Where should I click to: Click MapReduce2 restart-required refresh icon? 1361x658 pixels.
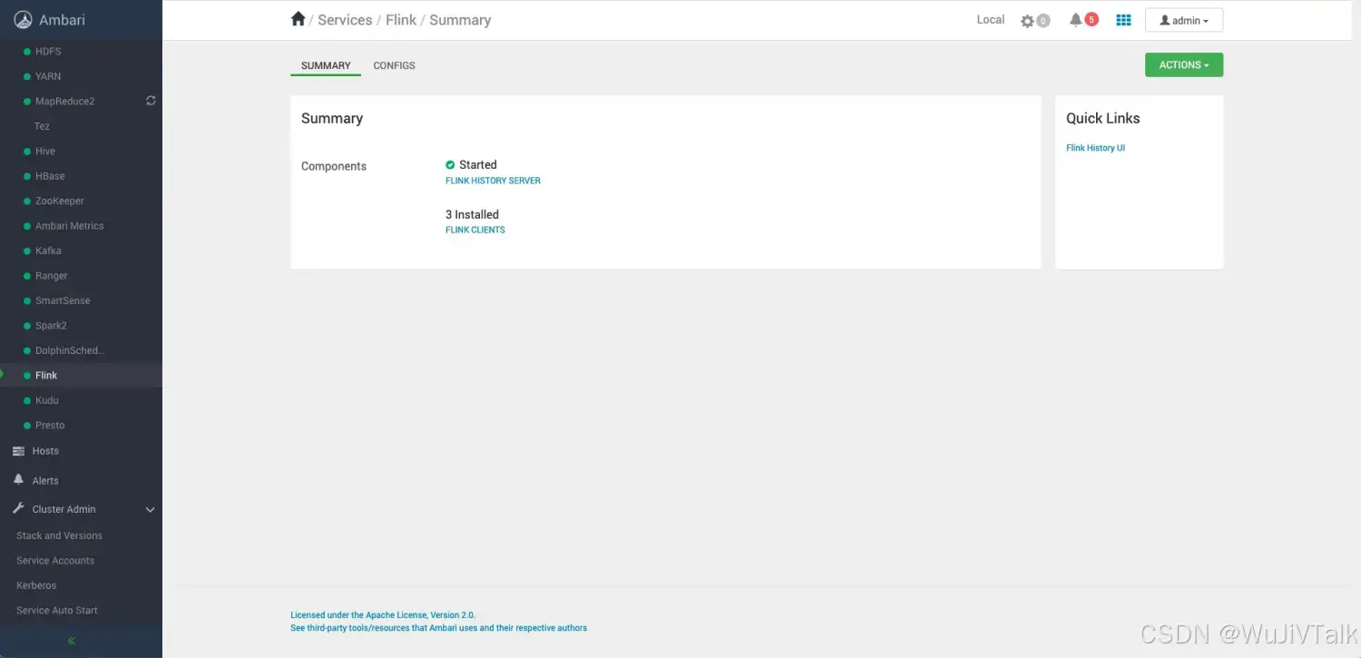pos(151,101)
